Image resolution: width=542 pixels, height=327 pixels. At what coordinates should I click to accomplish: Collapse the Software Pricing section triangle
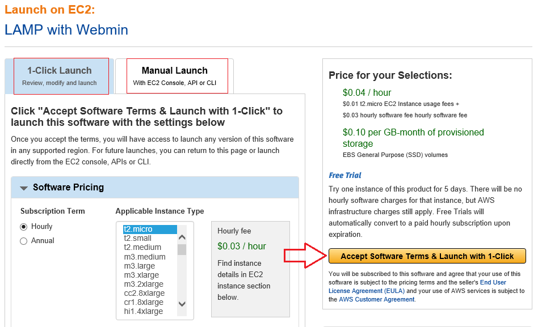point(24,188)
